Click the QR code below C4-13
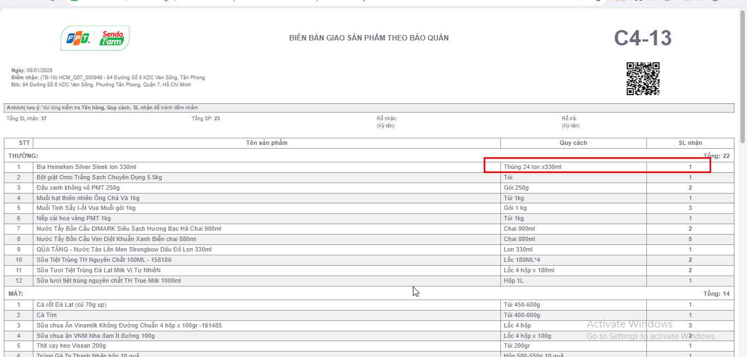747x357 pixels. point(643,79)
